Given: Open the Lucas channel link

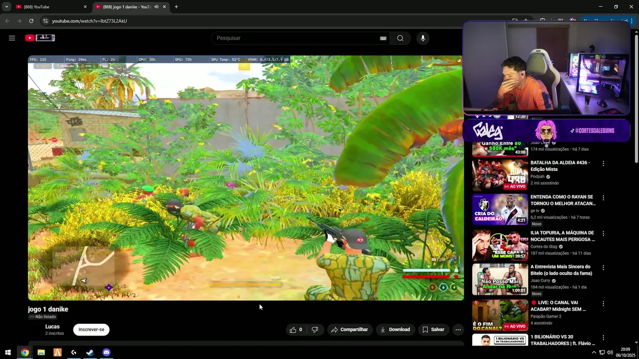Looking at the screenshot, I should coord(52,327).
